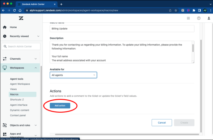Click the Objects and rules icon
This screenshot has width=213, height=140.
point(5,125)
